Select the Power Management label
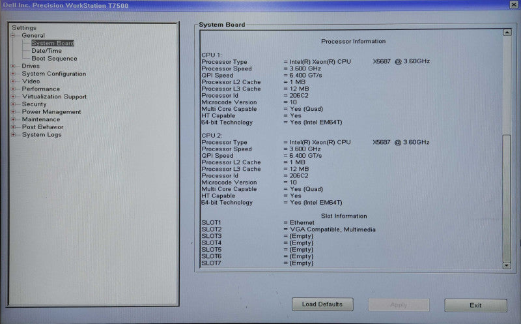Screen dimensions: 521x324 [51, 111]
